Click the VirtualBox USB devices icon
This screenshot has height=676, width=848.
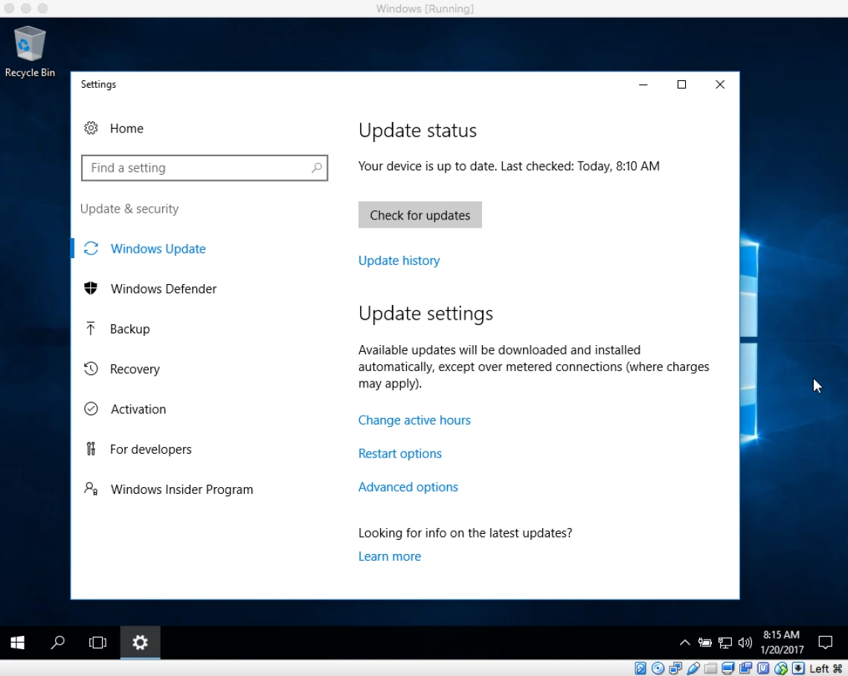click(693, 669)
